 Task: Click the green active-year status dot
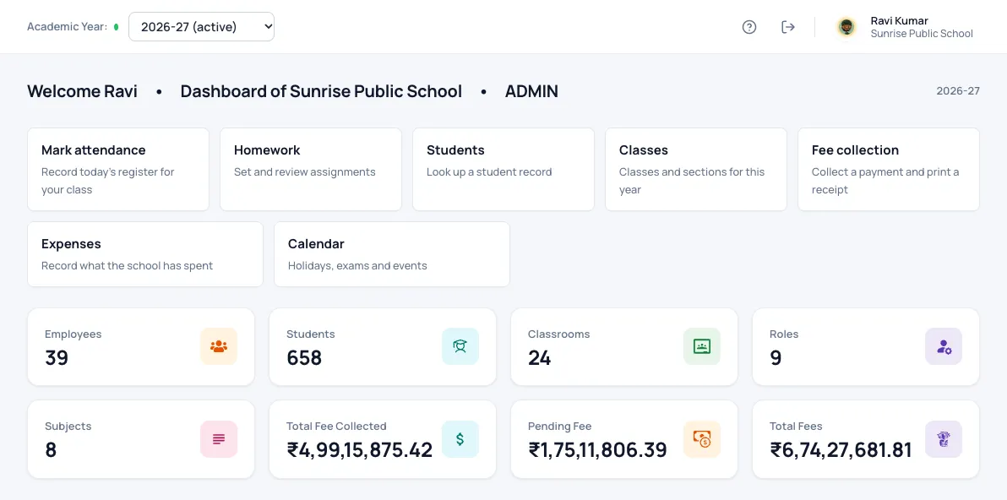coord(117,27)
